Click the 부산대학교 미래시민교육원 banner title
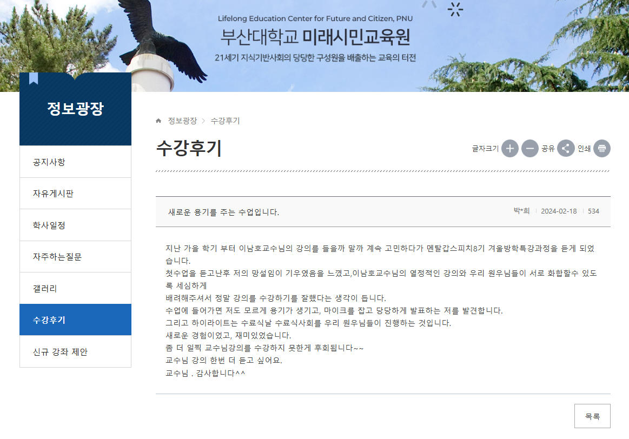Screen dimensions: 629x439 point(315,37)
